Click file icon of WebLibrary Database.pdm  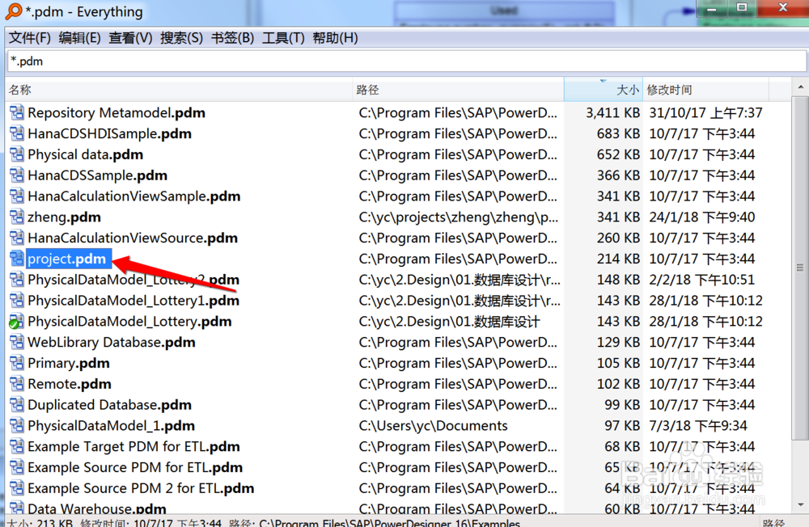(x=16, y=342)
